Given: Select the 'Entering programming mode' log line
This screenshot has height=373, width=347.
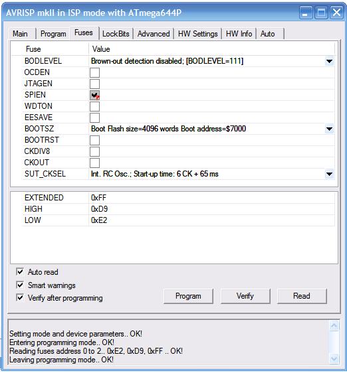Looking at the screenshot, I should point(62,342).
